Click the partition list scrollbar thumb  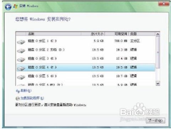[158, 52]
